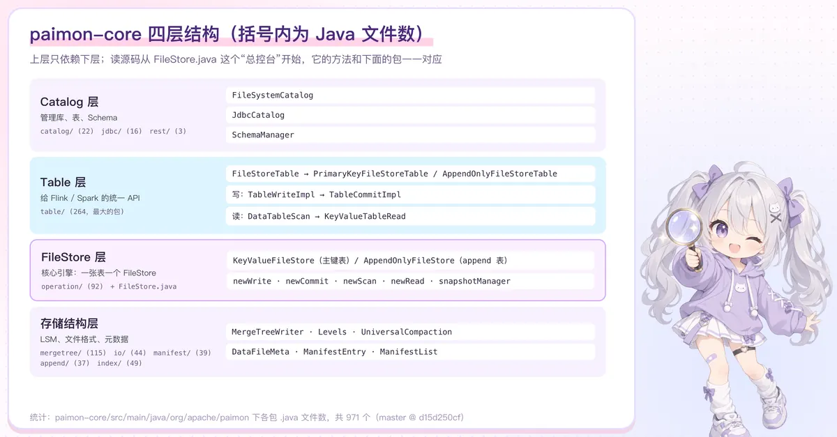
Task: Select the method name "newWrite"
Action: [x=252, y=281]
